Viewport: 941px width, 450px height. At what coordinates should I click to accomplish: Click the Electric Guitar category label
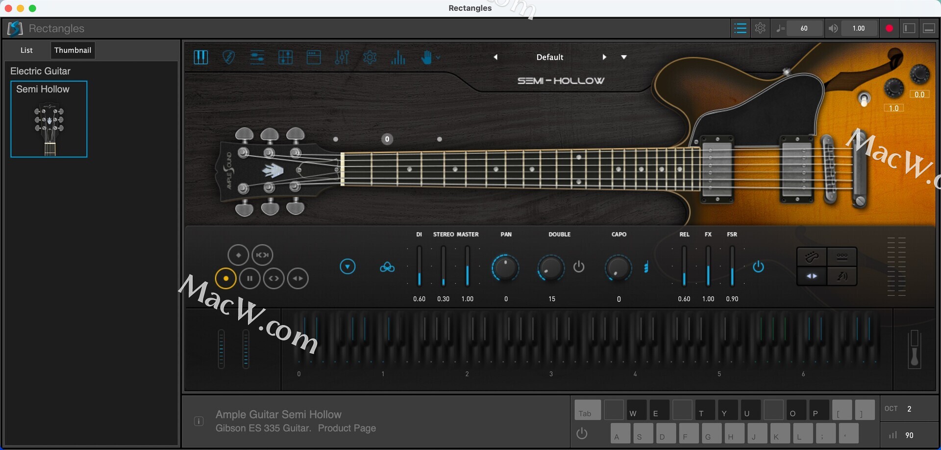coord(40,71)
